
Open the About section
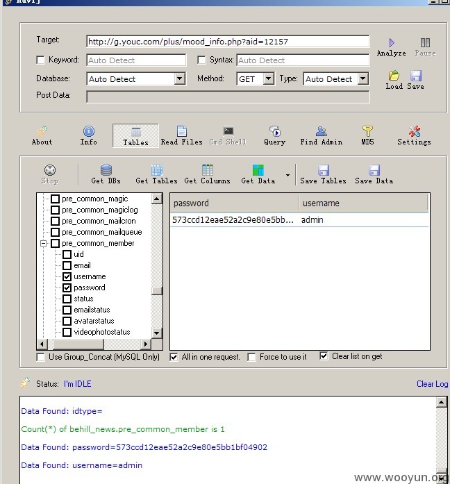point(42,136)
